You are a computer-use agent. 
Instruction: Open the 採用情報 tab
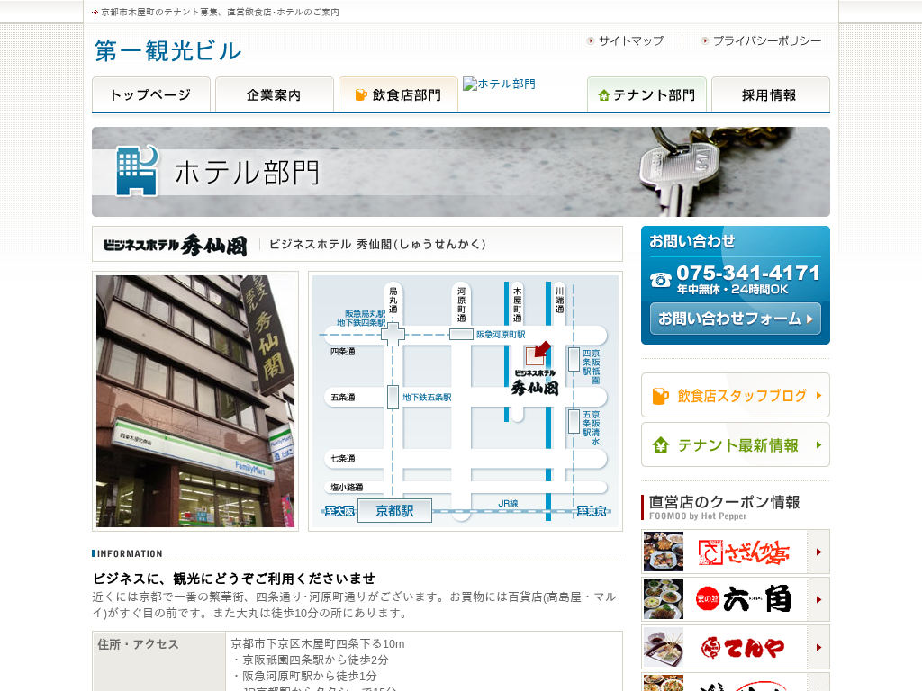pyautogui.click(x=771, y=94)
